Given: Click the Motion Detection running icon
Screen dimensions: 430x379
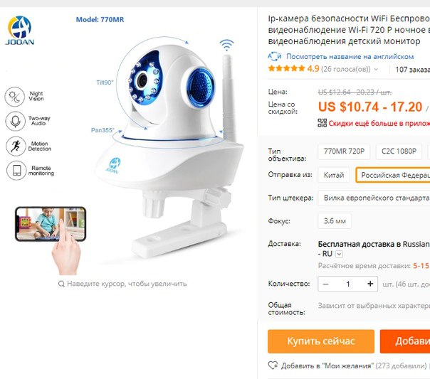Looking at the screenshot, I should click(x=16, y=146).
